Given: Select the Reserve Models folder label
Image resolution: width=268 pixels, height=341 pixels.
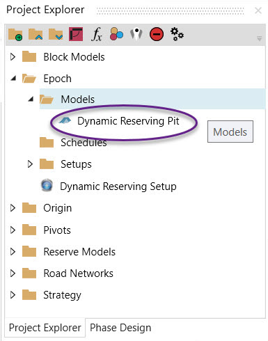Looking at the screenshot, I should [79, 252].
